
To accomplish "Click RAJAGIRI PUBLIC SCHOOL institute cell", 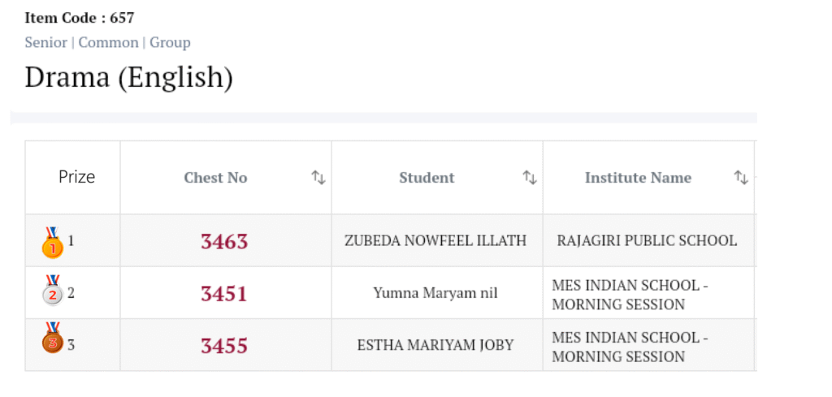I will tap(647, 241).
